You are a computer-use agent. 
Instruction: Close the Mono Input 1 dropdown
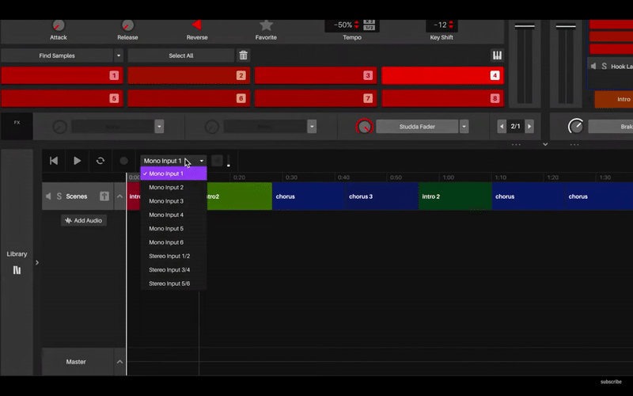click(173, 161)
